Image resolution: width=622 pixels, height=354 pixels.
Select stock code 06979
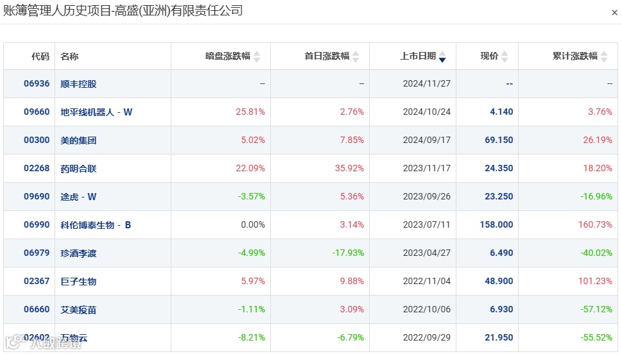(37, 253)
